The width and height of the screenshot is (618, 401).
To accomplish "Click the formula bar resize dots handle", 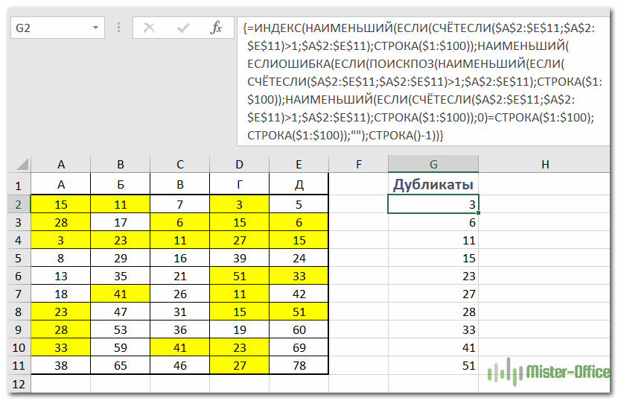I will [x=118, y=28].
